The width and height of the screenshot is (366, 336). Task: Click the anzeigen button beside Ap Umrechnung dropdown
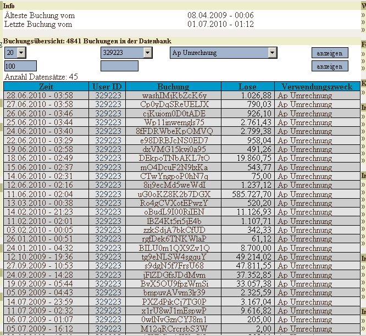pos(330,53)
